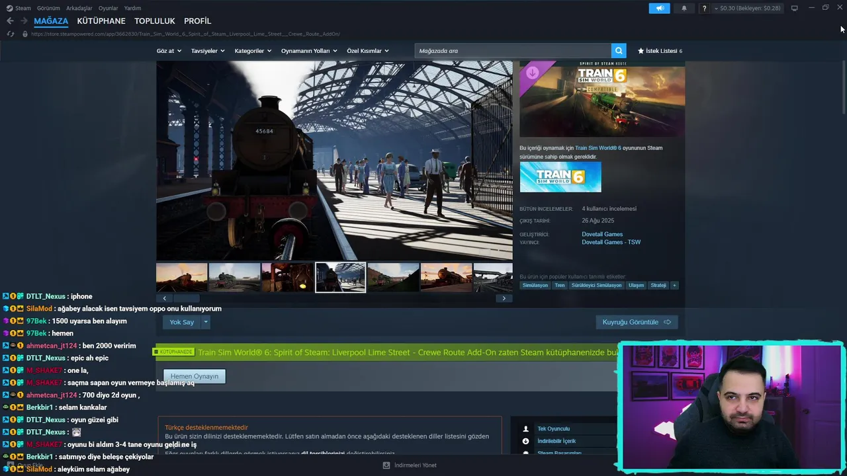Select the Tren tag

click(560, 286)
